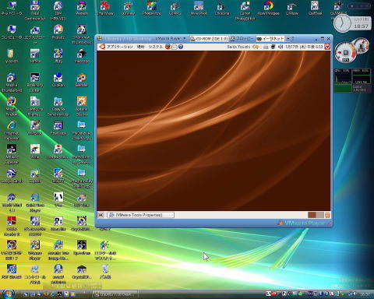Screen dimensions: 374x299
Task: Click the Show Desktop icon in Ubuntu bottom panel
Action: click(101, 215)
